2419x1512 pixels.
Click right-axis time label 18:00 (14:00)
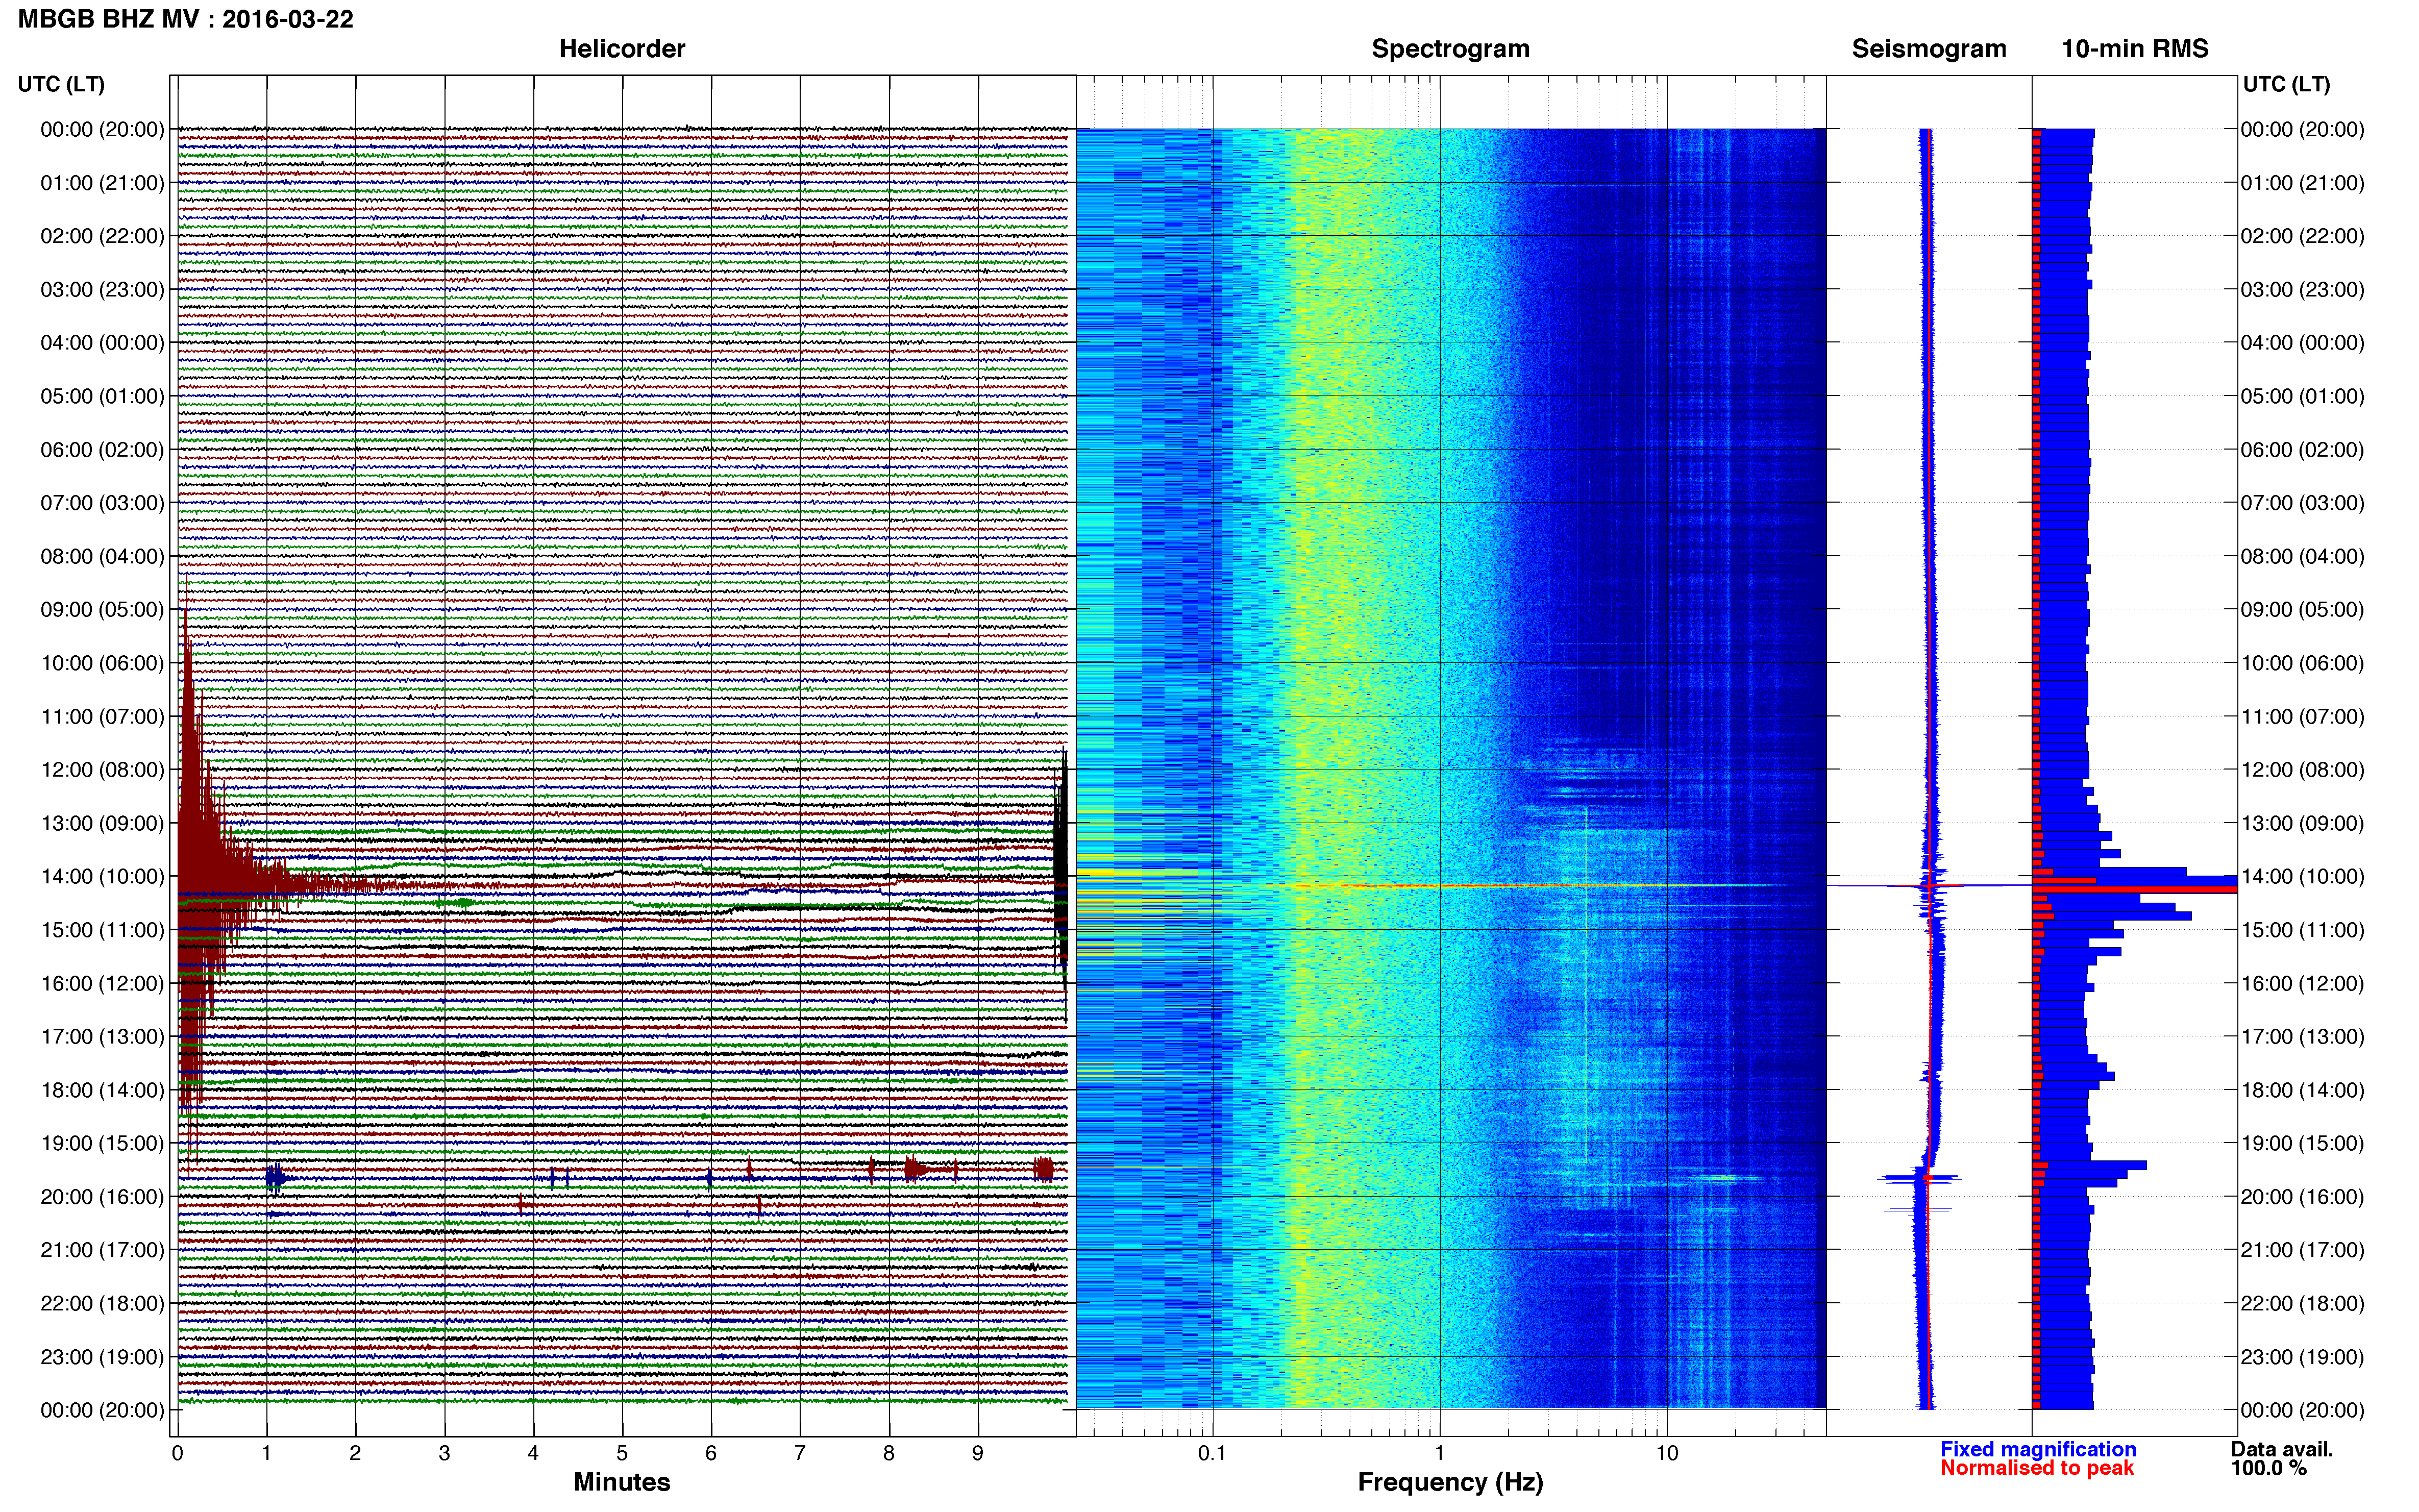click(2302, 1090)
